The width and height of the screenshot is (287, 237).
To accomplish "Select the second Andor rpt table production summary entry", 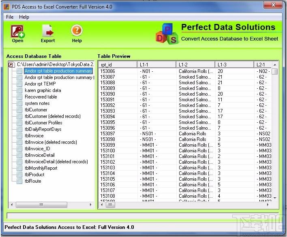I will coord(59,77).
